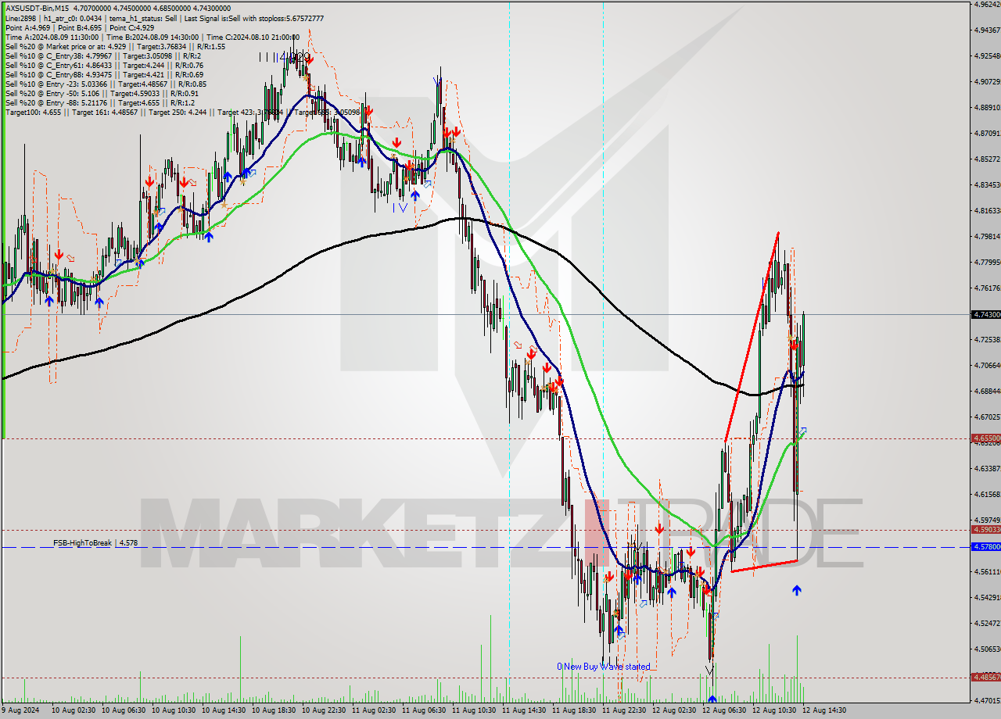The width and height of the screenshot is (1001, 719).
Task: Click the price axis label beginning 4.8345
Action: coord(987,184)
